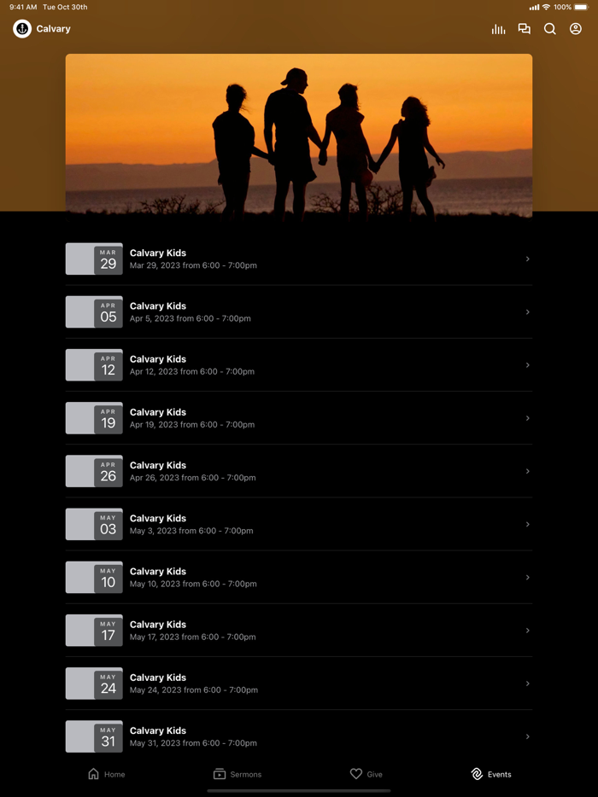This screenshot has width=598, height=797.
Task: Tap the Calvary anchor logo icon
Action: coord(22,29)
